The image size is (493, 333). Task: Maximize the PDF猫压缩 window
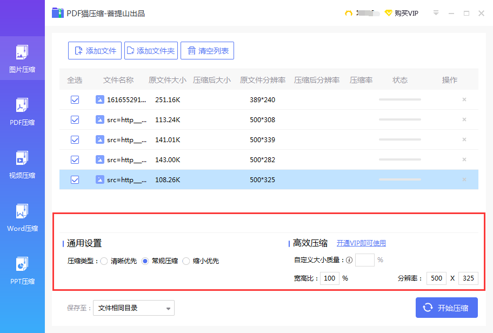467,13
